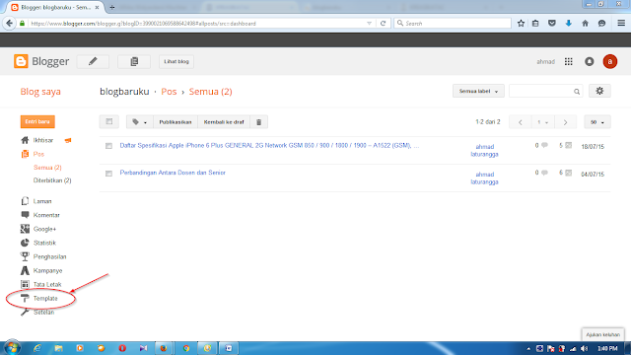Open the post list icon button
Viewport: 631px width, 355px height.
[134, 61]
